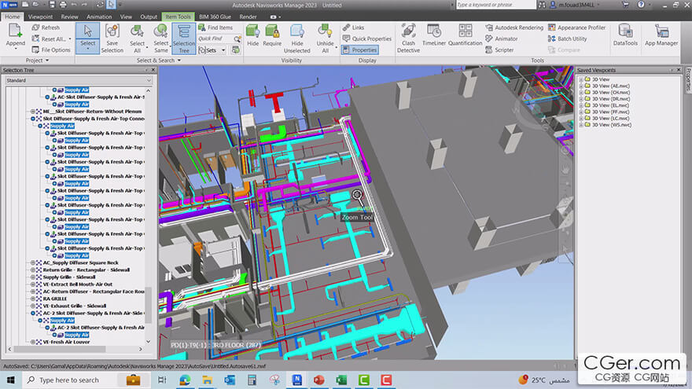Click the taskbar search box
Viewport: 692px width, 389px height.
[x=86, y=380]
